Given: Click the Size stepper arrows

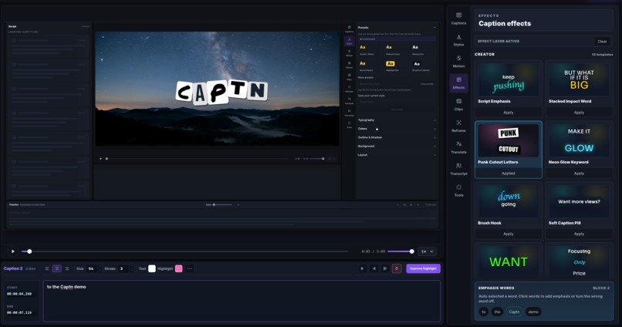Looking at the screenshot, I should coord(100,268).
